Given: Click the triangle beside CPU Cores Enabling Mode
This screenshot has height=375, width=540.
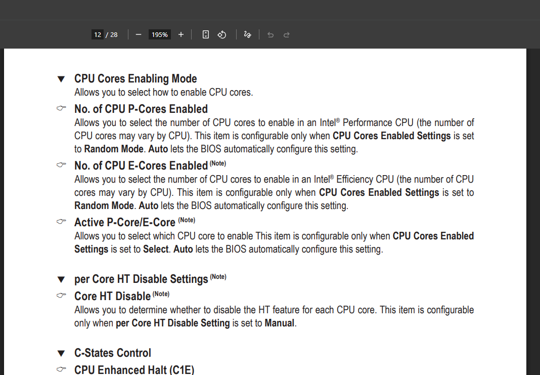Looking at the screenshot, I should click(61, 79).
